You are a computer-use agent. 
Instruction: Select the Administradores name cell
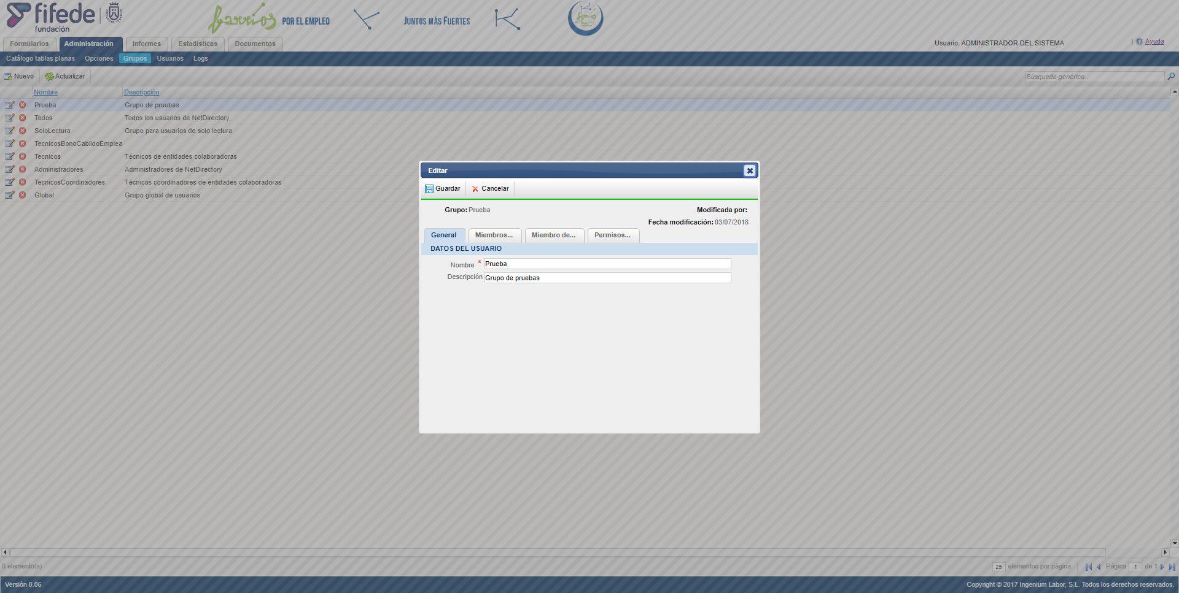(x=58, y=169)
